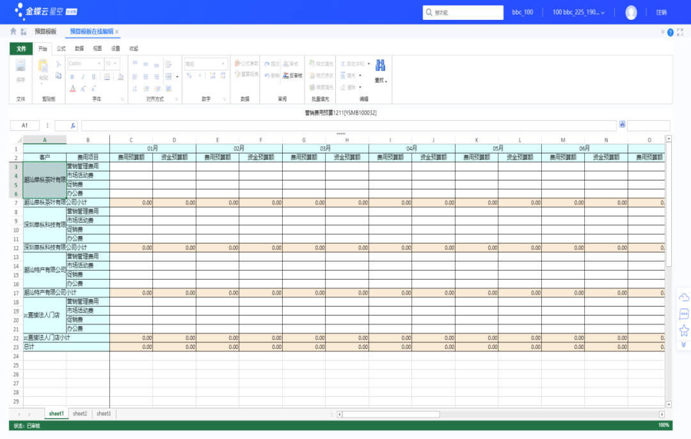This screenshot has width=691, height=439.
Task: Toggle italic formatting (I)
Action: click(82, 76)
